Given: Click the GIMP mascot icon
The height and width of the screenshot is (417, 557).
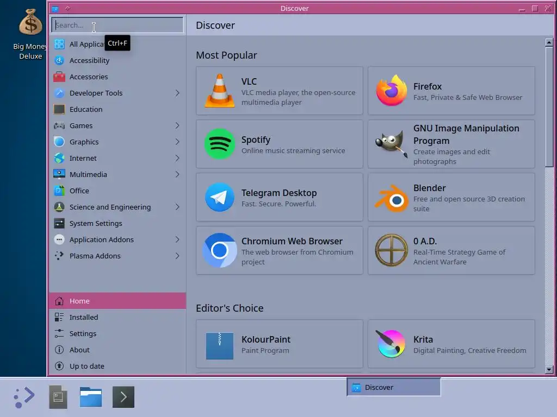Looking at the screenshot, I should 392,144.
